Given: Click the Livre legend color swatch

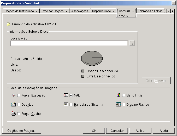Looking at the screenshot, I should pyautogui.click(x=83, y=76).
